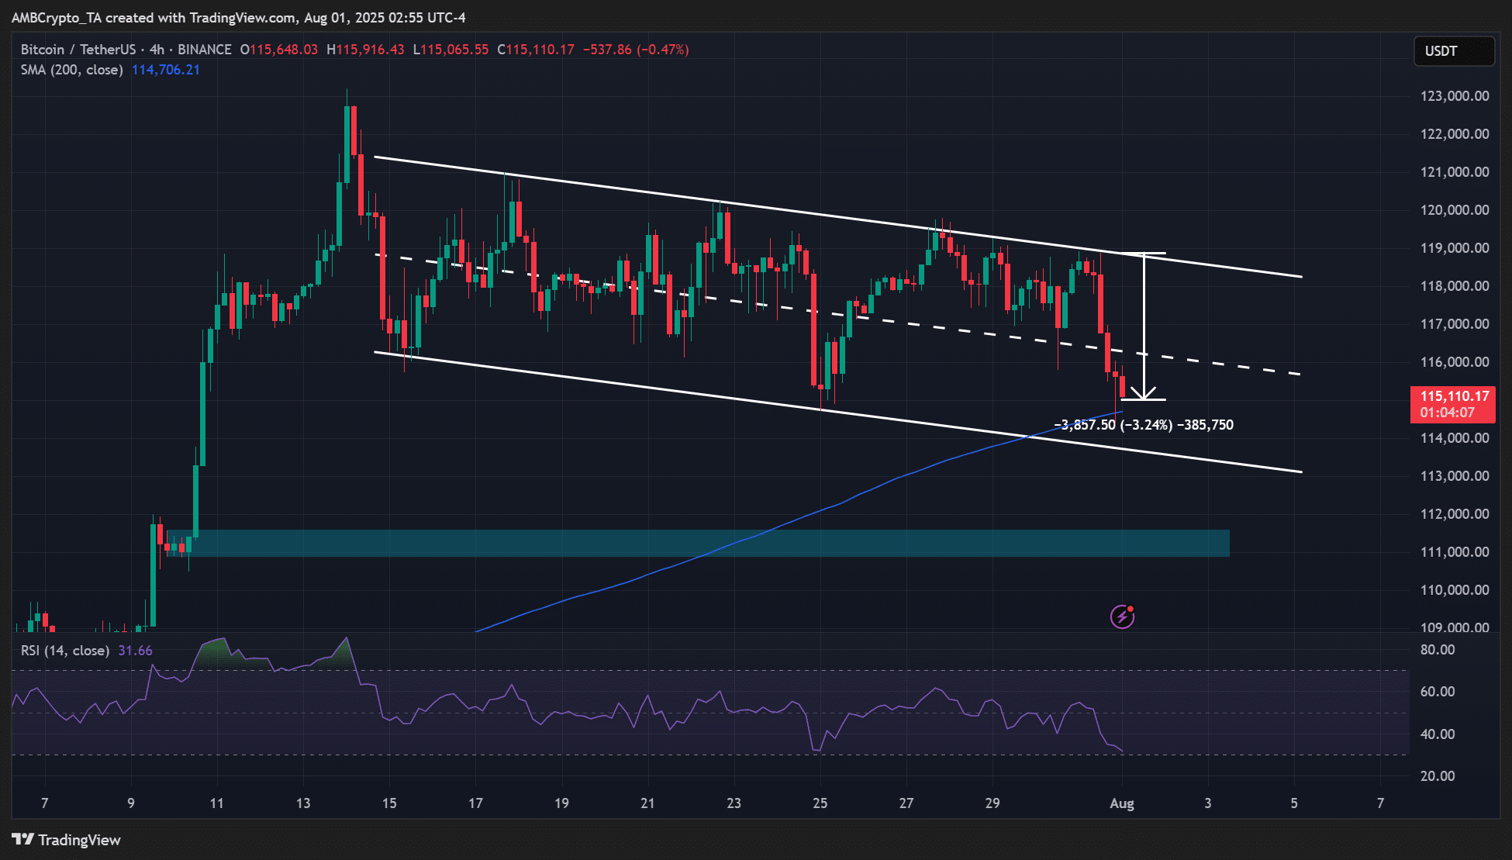
Task: Click the RSI value 31.66
Action: tap(135, 651)
